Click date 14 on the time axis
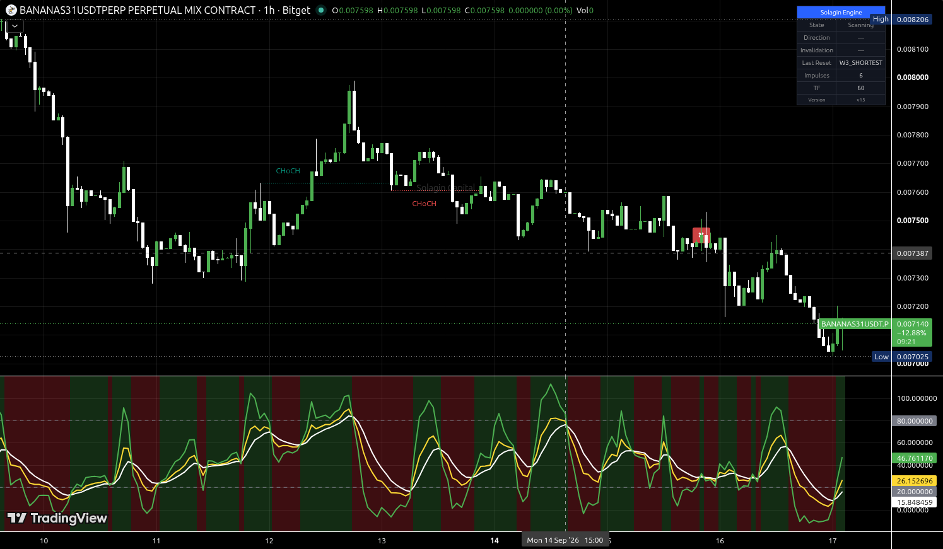Screen dimensions: 943x549 tap(495, 541)
